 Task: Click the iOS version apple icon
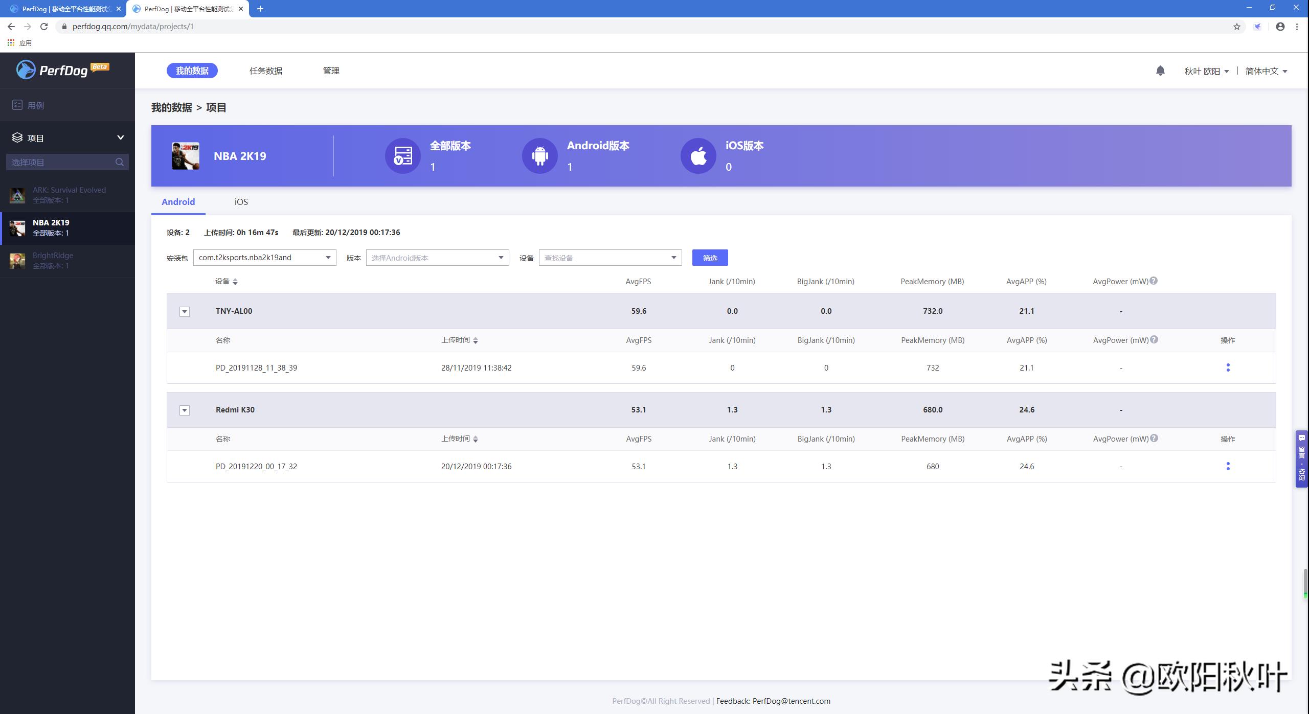(698, 156)
